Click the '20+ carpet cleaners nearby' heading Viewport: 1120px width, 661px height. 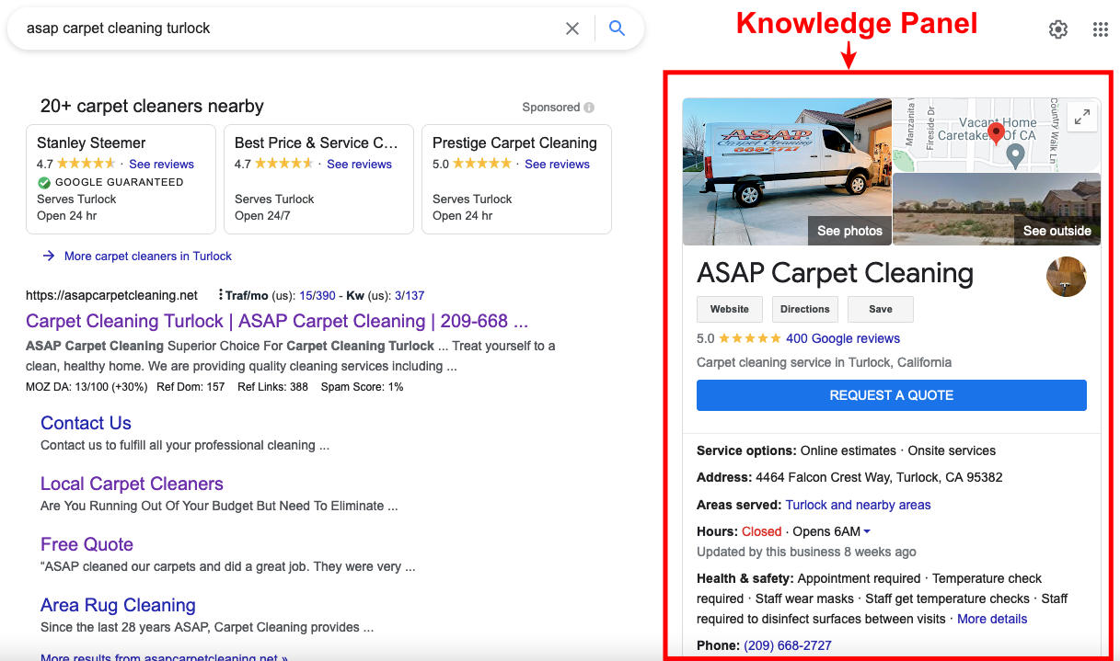click(152, 106)
